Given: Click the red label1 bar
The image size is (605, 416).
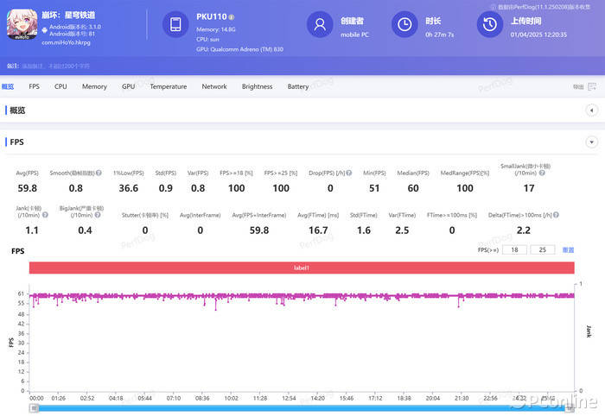Looking at the screenshot, I should pyautogui.click(x=302, y=268).
